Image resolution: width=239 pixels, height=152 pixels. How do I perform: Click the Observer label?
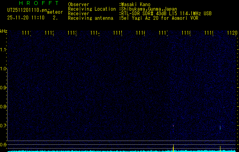79,4
